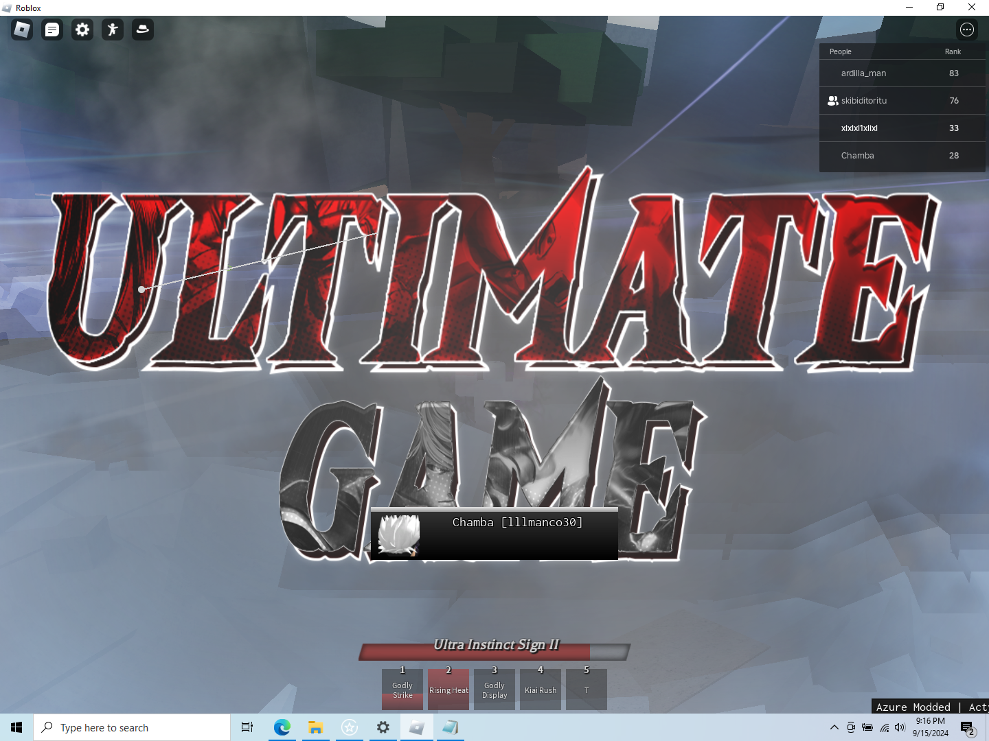The image size is (989, 741).
Task: Click the camera meet-now tray icon
Action: (x=851, y=727)
